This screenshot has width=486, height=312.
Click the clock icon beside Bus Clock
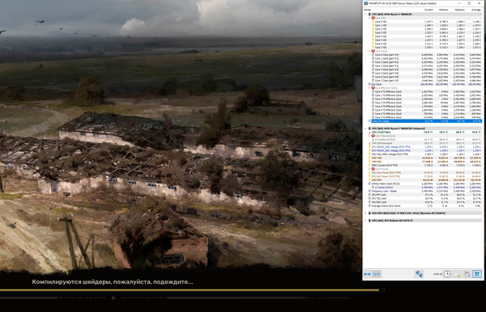click(x=369, y=84)
